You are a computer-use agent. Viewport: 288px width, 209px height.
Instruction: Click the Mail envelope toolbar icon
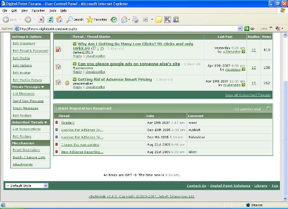click(124, 19)
